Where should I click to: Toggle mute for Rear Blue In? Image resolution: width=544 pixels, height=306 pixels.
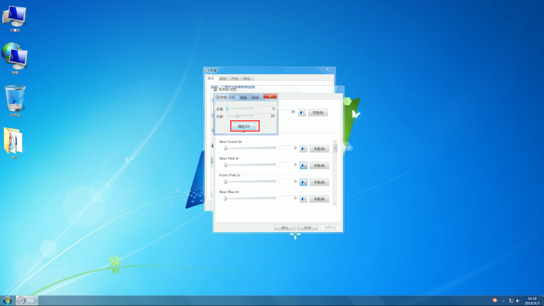coord(304,199)
